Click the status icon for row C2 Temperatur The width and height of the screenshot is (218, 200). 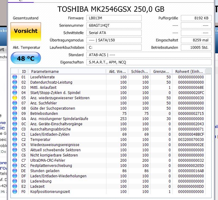[x=15, y=139]
